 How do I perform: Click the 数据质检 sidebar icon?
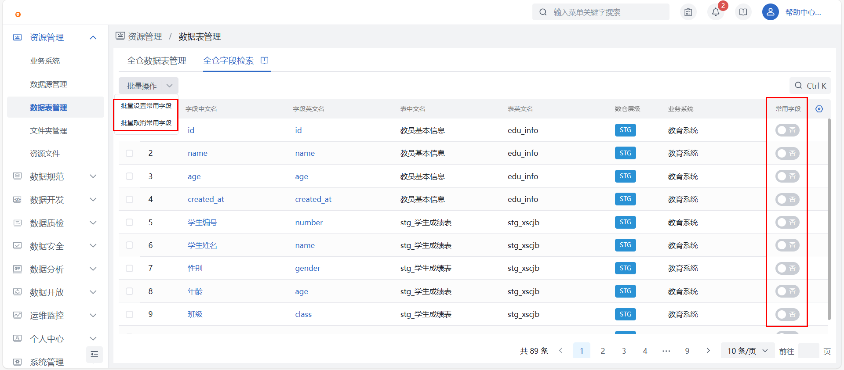tap(17, 223)
